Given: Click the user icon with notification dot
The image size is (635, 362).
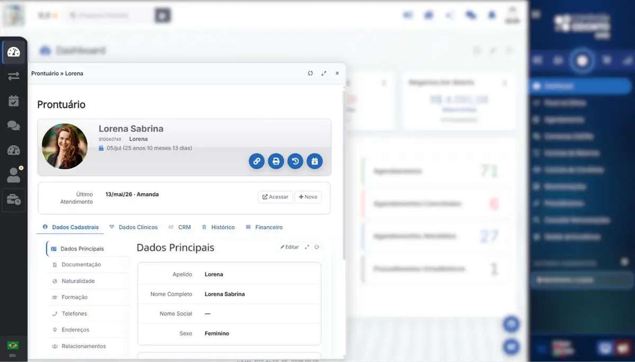Looking at the screenshot, I should click(x=14, y=175).
